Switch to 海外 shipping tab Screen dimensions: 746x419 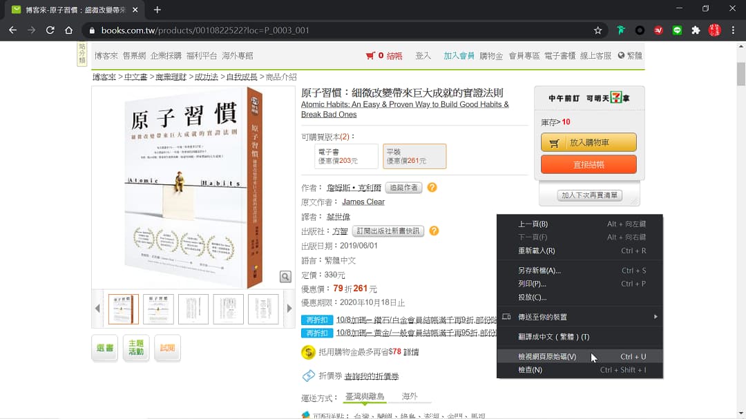click(409, 396)
